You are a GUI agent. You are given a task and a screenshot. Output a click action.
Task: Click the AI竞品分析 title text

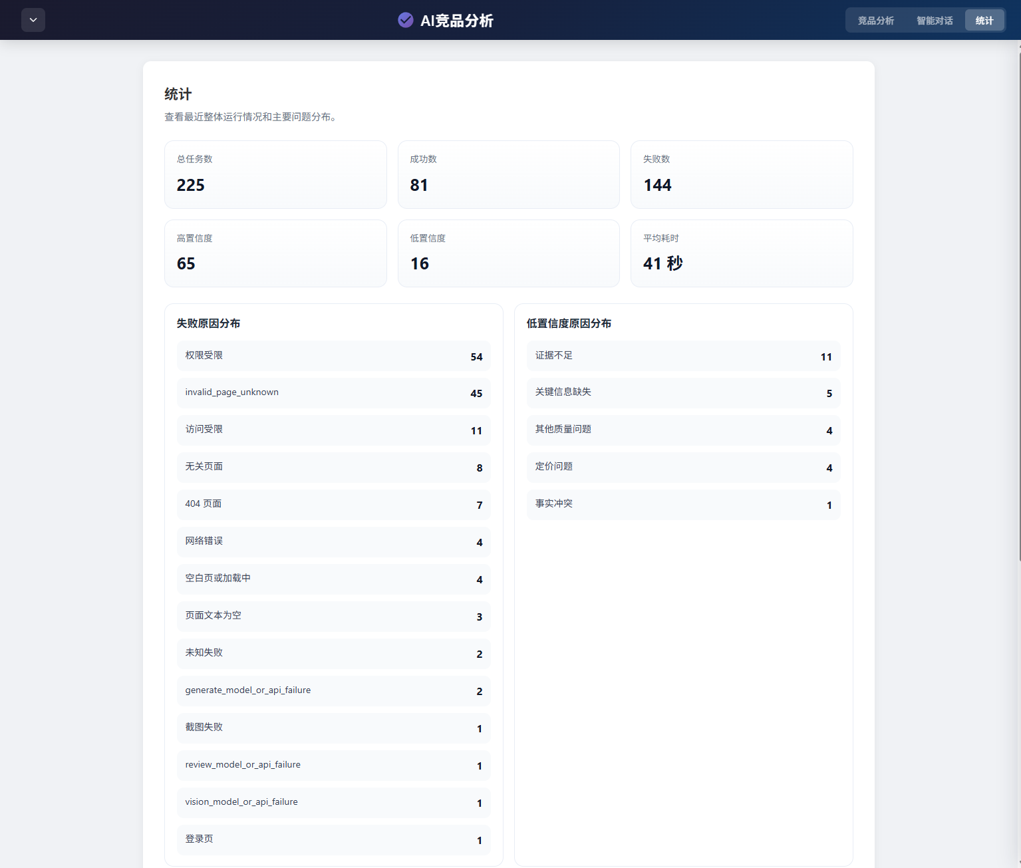[456, 21]
